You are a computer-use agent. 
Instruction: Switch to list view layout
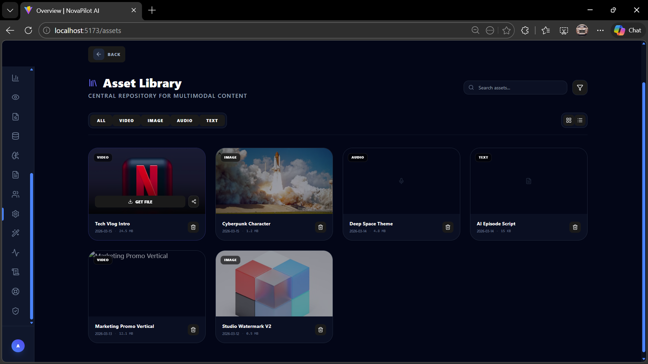(x=580, y=120)
